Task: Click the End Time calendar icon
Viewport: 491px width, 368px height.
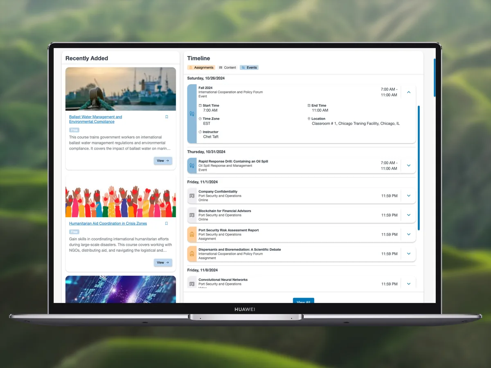Action: tap(309, 105)
